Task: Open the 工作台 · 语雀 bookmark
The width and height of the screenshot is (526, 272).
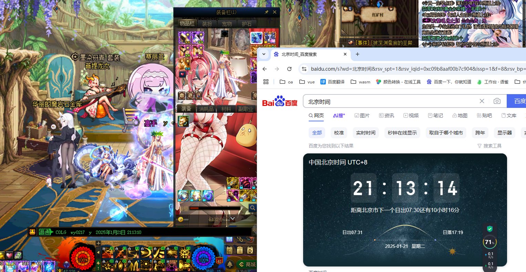Action: [493, 82]
